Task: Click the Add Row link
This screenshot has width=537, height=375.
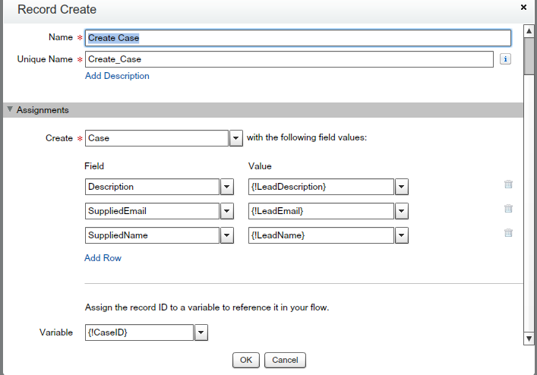Action: point(103,258)
